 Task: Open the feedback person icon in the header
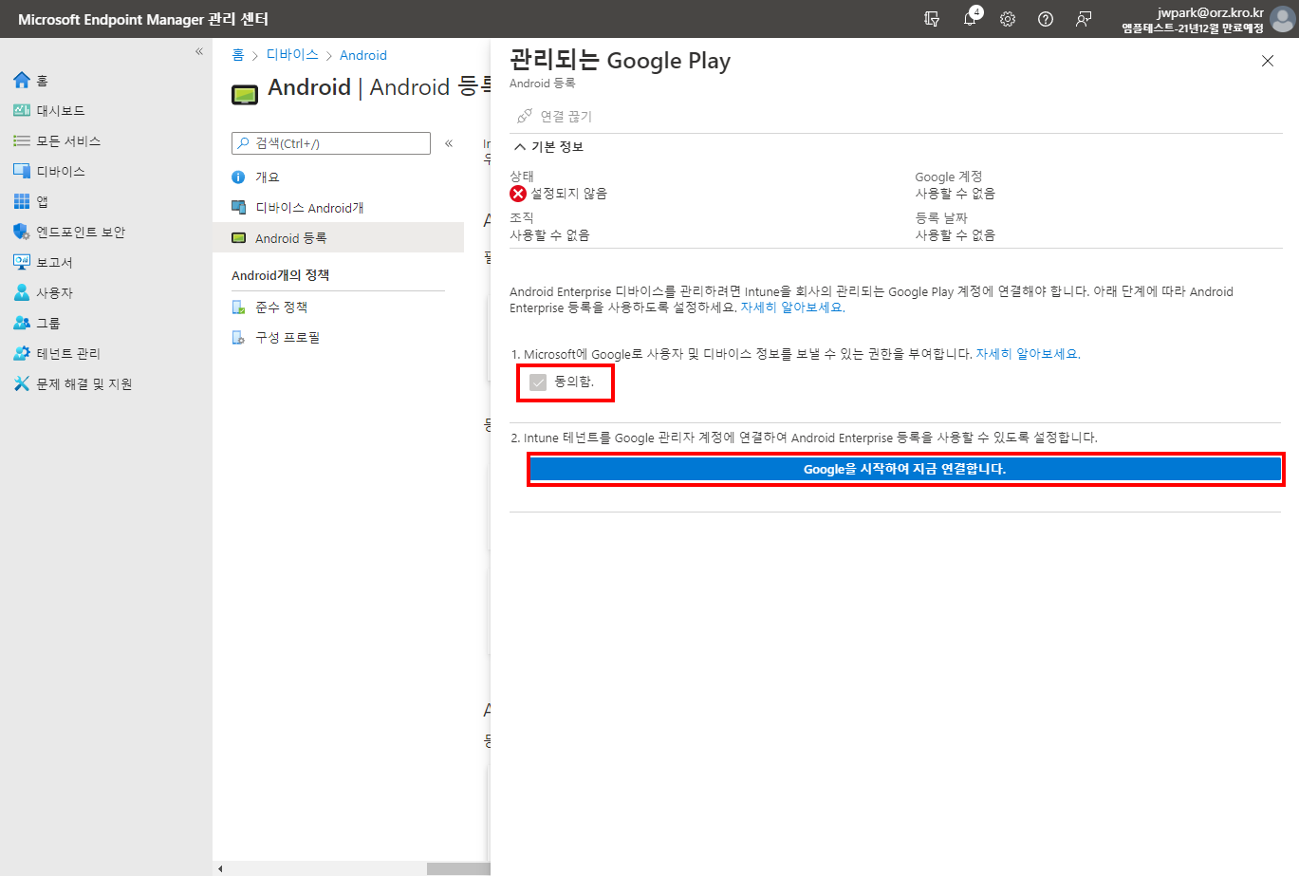coord(1084,19)
